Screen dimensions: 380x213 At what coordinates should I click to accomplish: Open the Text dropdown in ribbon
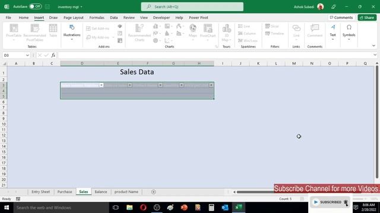[x=332, y=32]
